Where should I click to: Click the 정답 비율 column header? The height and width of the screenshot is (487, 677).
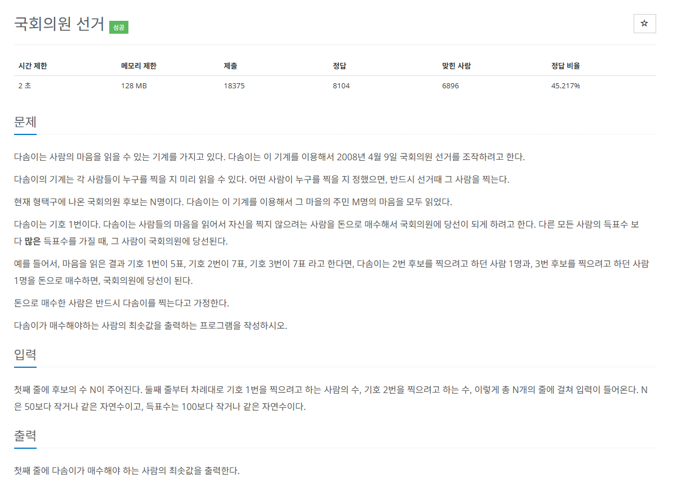click(x=564, y=65)
